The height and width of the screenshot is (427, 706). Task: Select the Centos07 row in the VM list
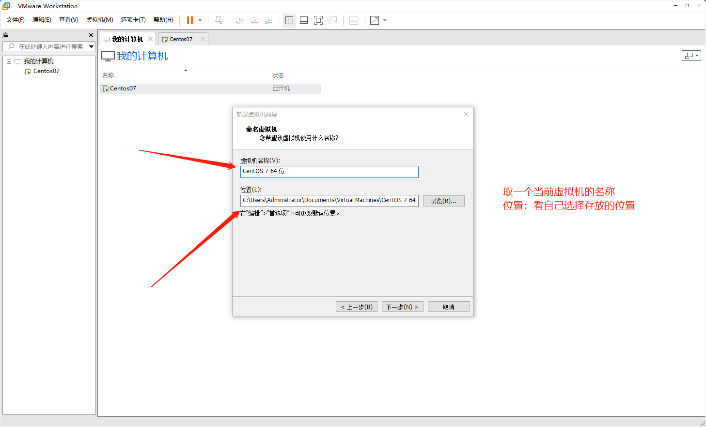210,88
